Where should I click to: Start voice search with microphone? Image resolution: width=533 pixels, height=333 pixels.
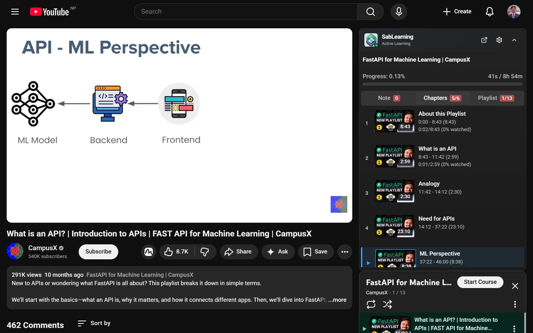399,12
